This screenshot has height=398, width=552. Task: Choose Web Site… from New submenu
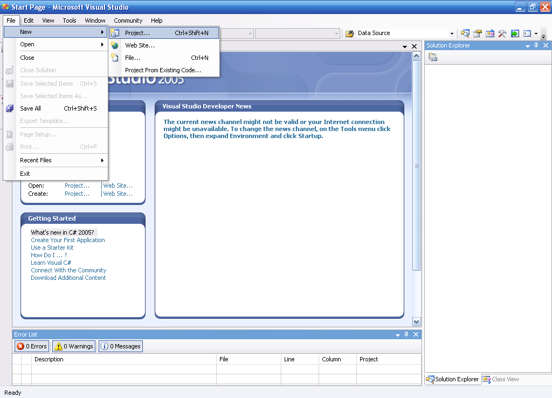[164, 45]
